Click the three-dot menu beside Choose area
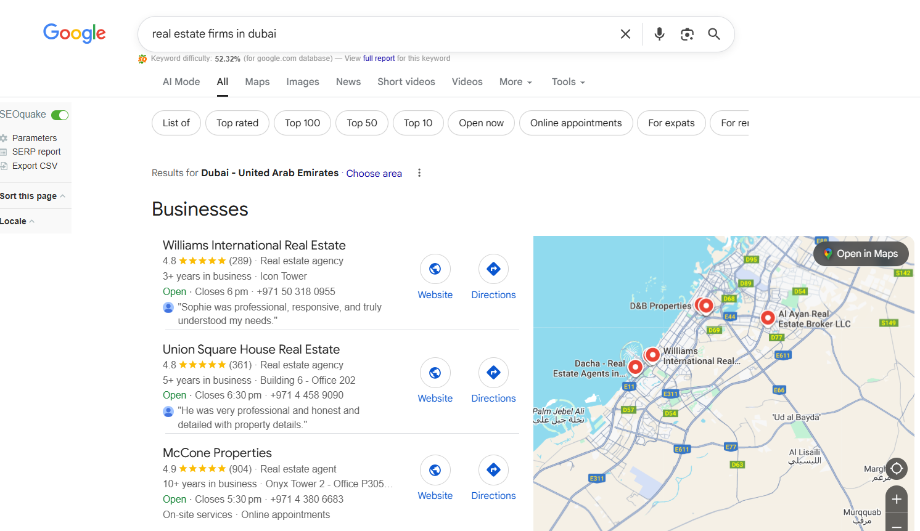 (x=419, y=173)
